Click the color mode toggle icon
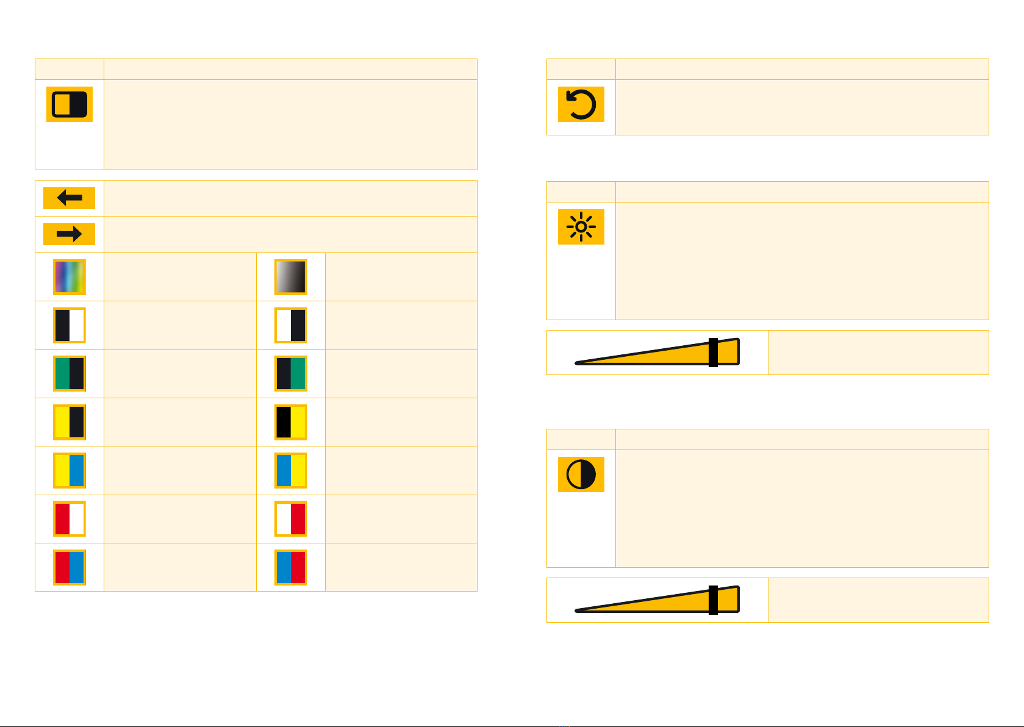The image size is (1024, 727). pyautogui.click(x=70, y=104)
